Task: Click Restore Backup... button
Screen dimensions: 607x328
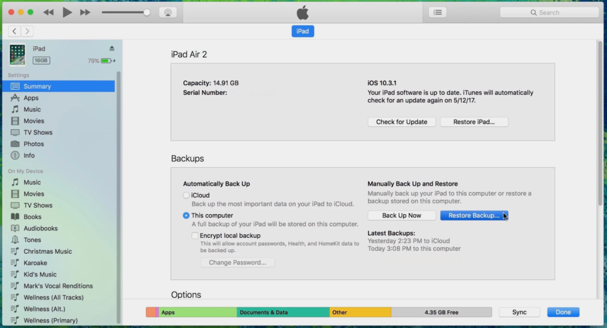Action: pos(474,216)
